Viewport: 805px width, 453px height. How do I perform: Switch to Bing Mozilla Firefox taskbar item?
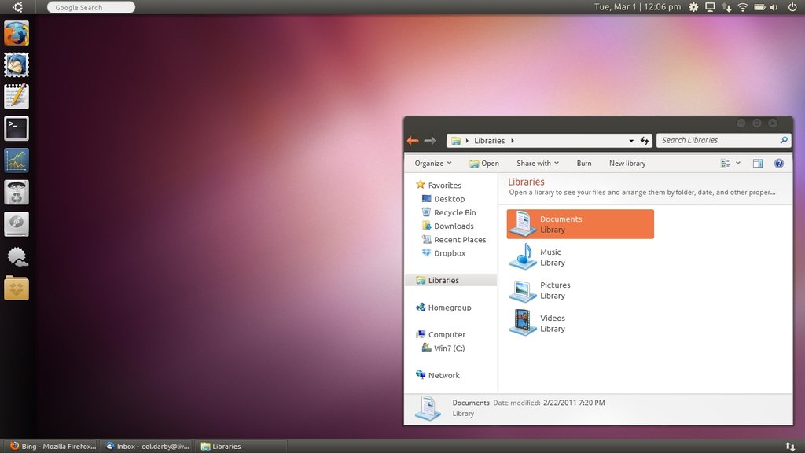[51, 446]
